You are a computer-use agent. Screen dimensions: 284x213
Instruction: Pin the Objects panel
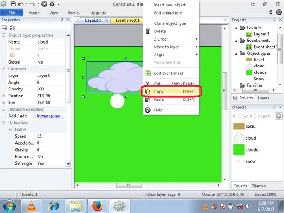pos(275,107)
